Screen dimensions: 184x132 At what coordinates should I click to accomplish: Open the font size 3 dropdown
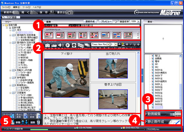[x=116, y=44]
